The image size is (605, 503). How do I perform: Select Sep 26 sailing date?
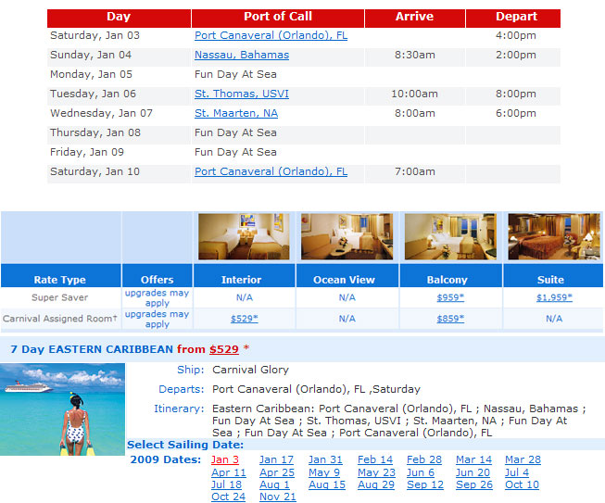pos(474,484)
